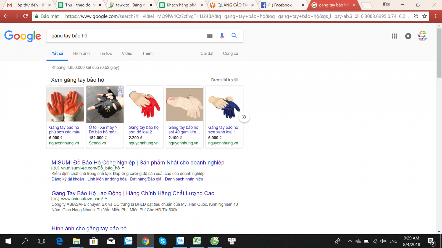Click the Google logo
The width and height of the screenshot is (442, 248).
23,36
